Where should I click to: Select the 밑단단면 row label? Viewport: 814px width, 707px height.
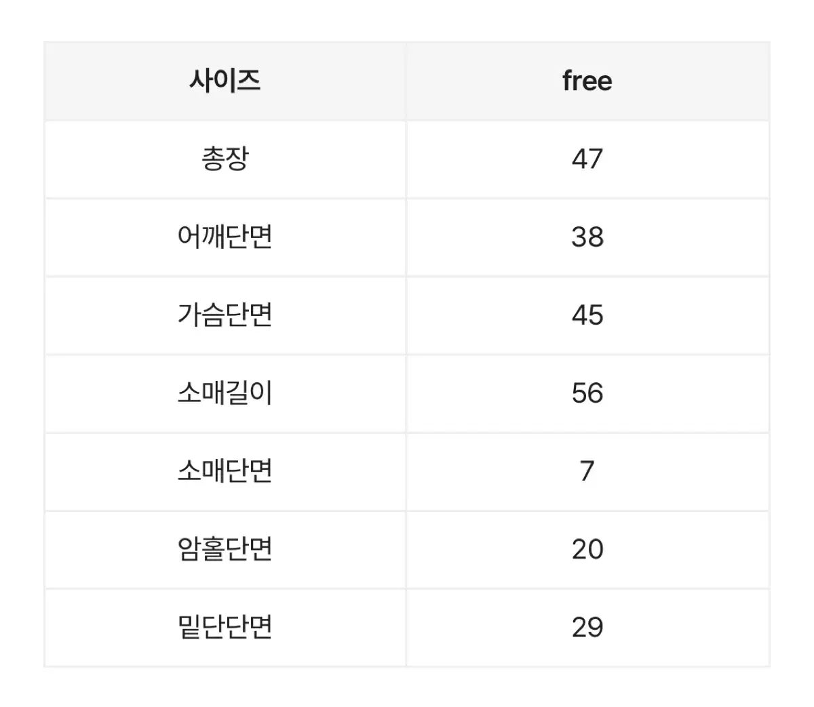click(x=225, y=627)
